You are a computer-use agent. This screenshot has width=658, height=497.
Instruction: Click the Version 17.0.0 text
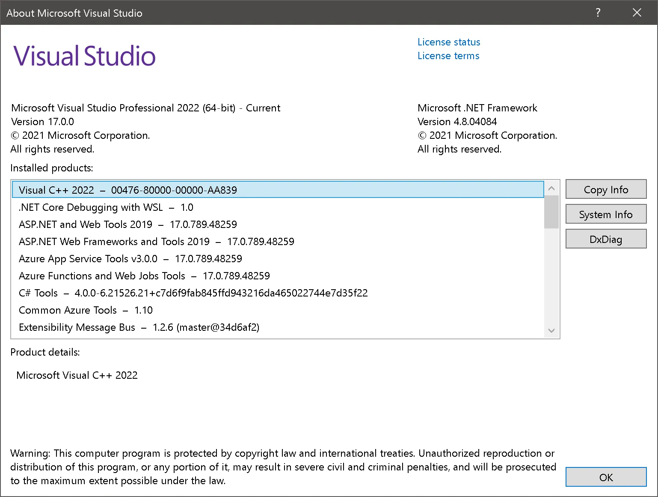tap(42, 122)
